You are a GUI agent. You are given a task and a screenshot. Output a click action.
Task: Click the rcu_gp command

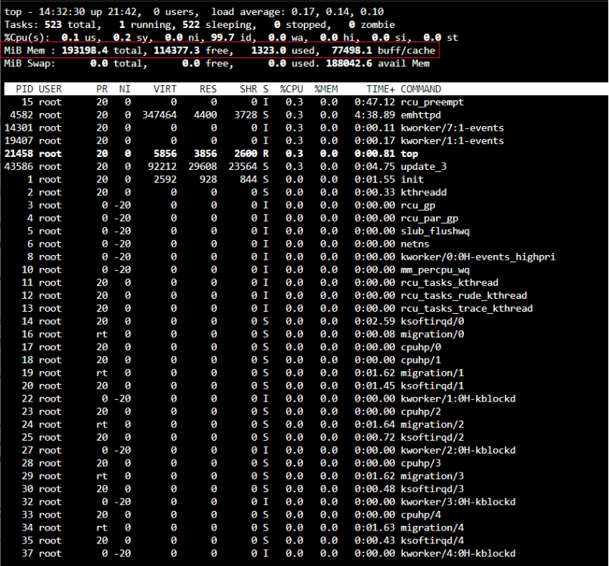418,205
